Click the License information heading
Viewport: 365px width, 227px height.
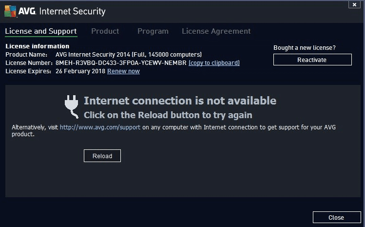click(x=37, y=46)
